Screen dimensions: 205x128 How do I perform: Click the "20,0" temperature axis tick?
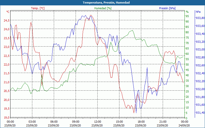click(x=7, y=100)
